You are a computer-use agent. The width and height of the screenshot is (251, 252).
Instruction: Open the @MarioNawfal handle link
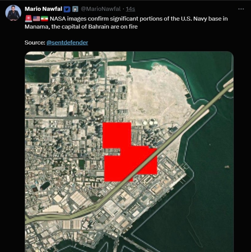point(101,9)
